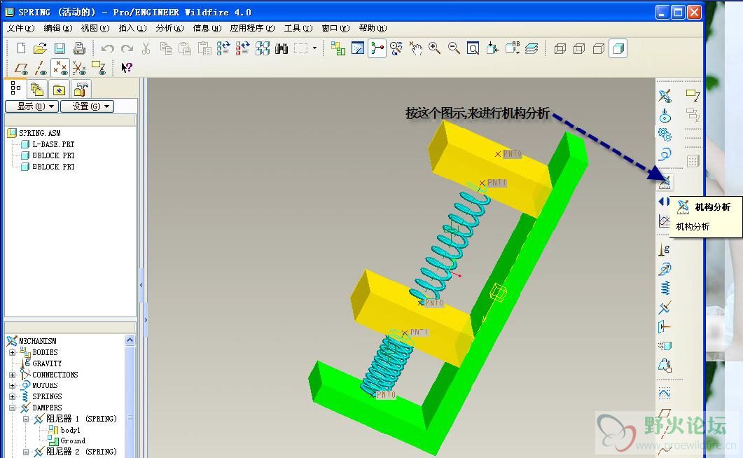Image resolution: width=743 pixels, height=458 pixels.
Task: Click the Cam-follower connection icon
Action: click(665, 115)
